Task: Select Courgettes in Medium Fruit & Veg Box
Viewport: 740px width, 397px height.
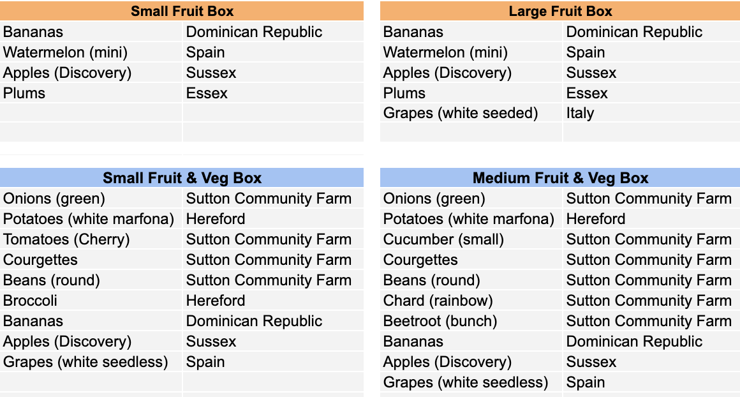Action: pos(471,260)
